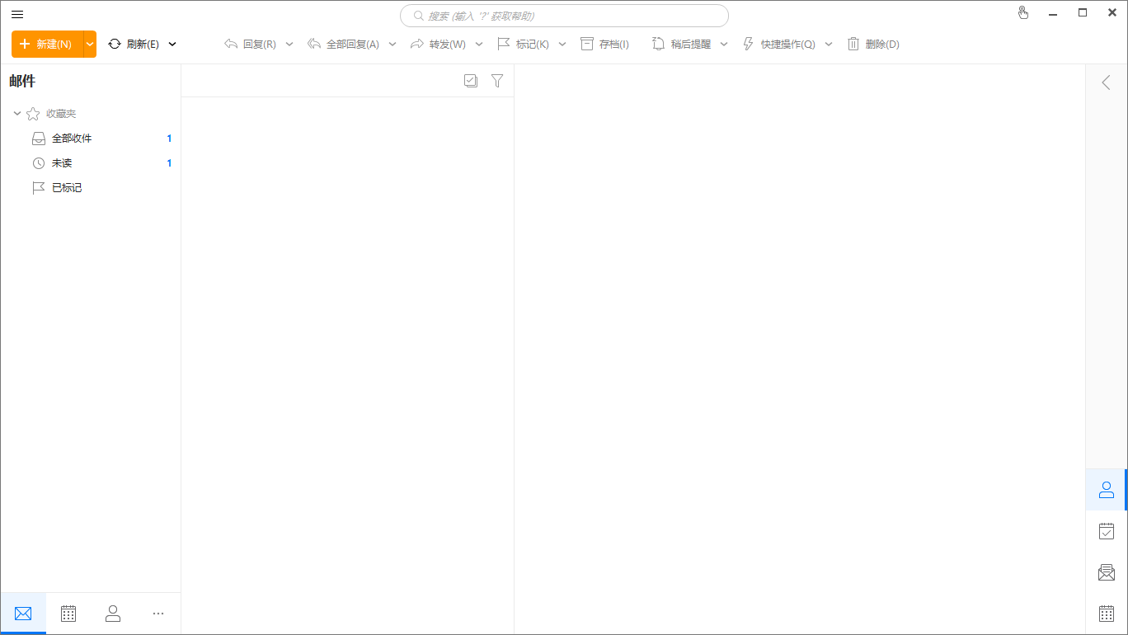Click the 删除(D) button

pyautogui.click(x=873, y=45)
